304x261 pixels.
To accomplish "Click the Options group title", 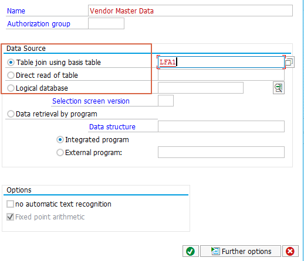I will tap(19, 190).
